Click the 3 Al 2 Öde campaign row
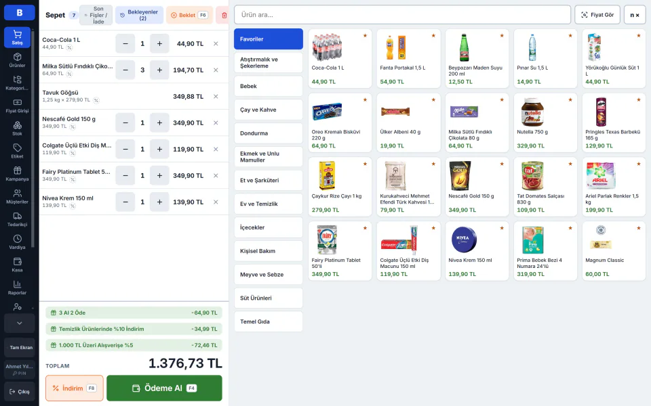The image size is (651, 406). click(x=134, y=313)
